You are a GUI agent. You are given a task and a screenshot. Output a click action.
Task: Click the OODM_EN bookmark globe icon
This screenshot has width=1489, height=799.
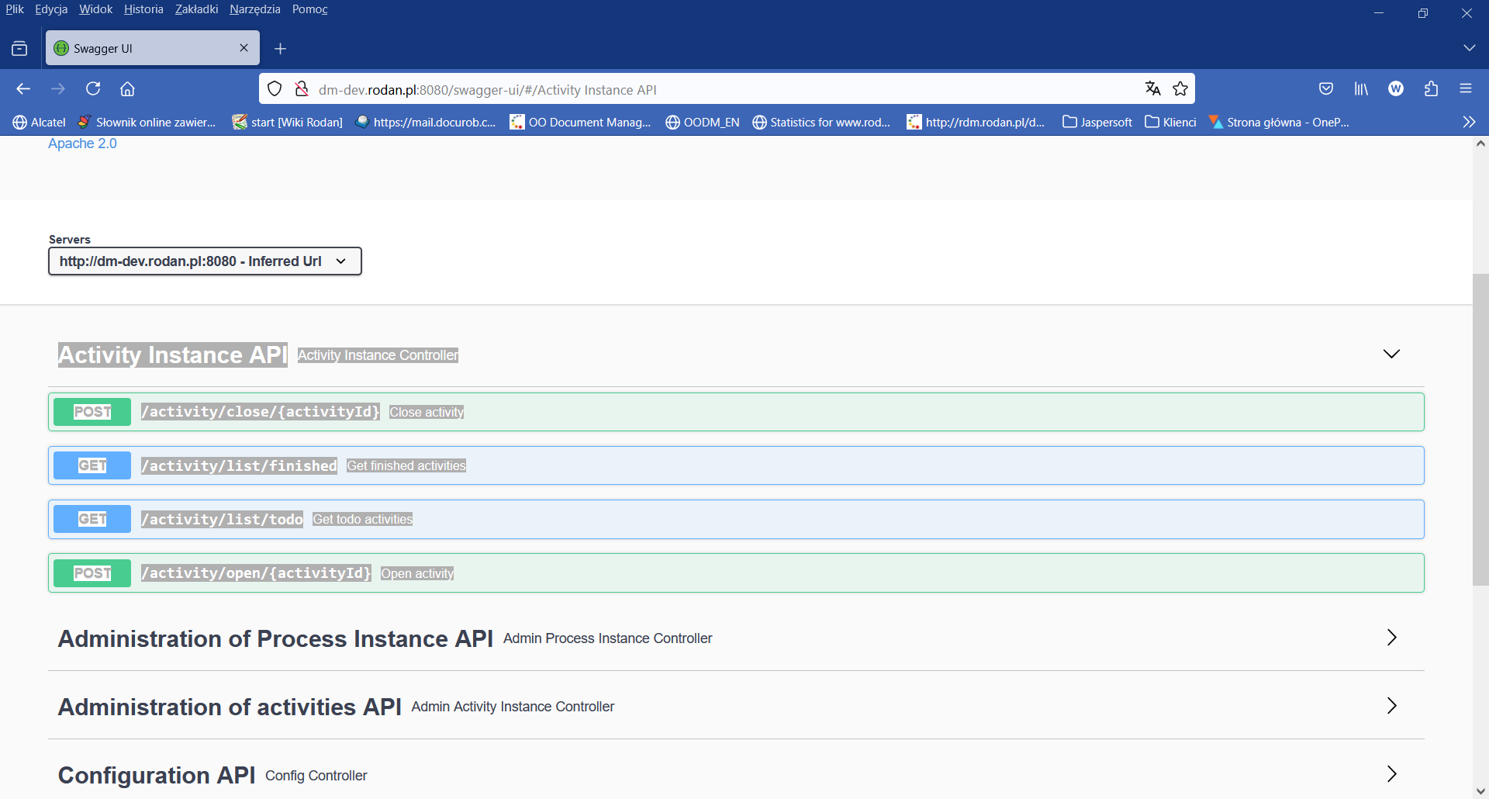click(x=672, y=122)
